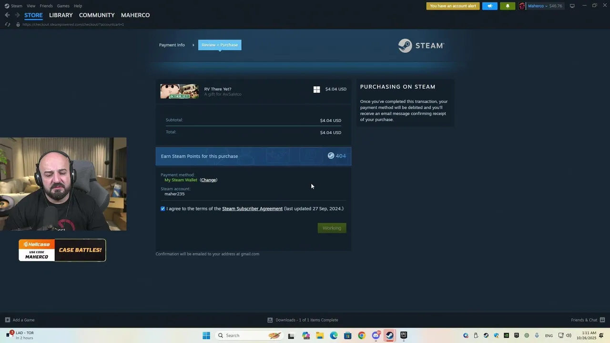Click the Add a Game plus icon
The width and height of the screenshot is (610, 343).
(7, 320)
